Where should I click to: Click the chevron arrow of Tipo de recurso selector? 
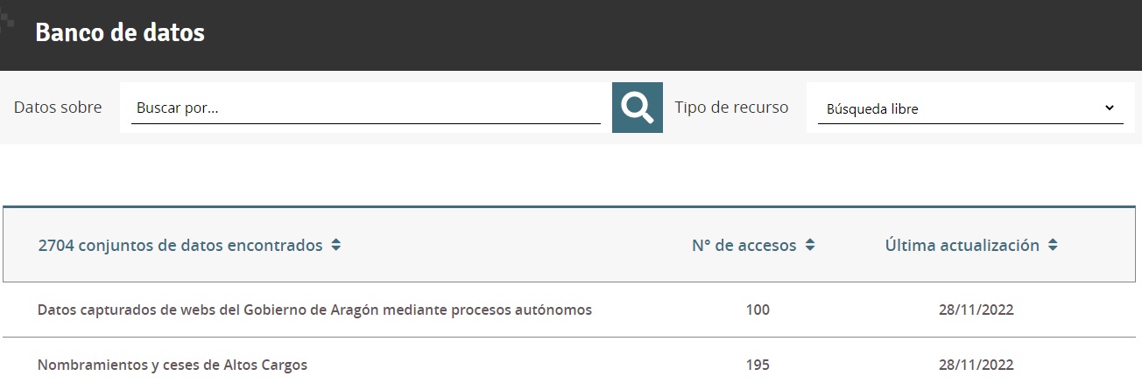tap(1109, 108)
